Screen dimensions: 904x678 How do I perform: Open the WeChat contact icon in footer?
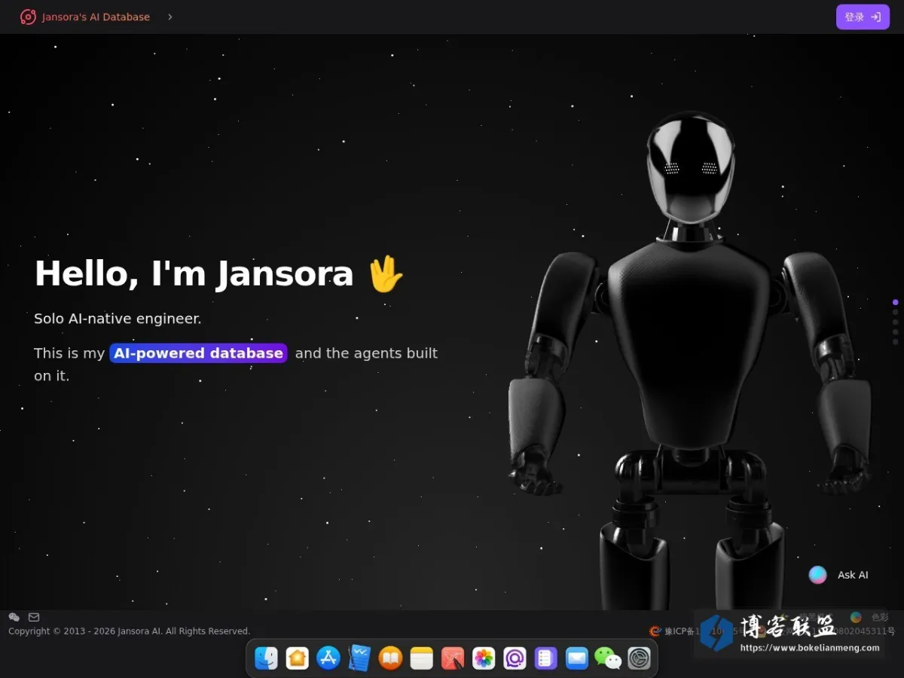tap(14, 617)
